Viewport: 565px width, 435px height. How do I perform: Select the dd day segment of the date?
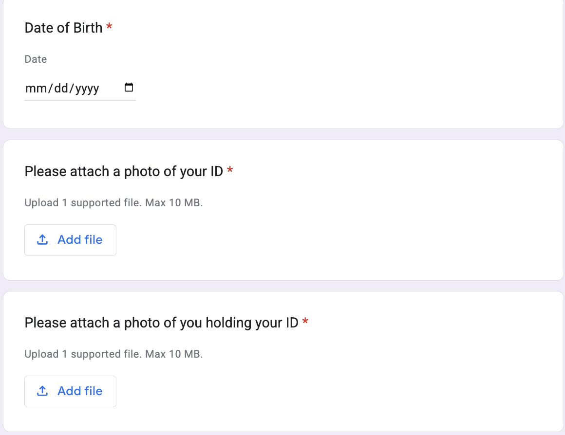pos(61,88)
